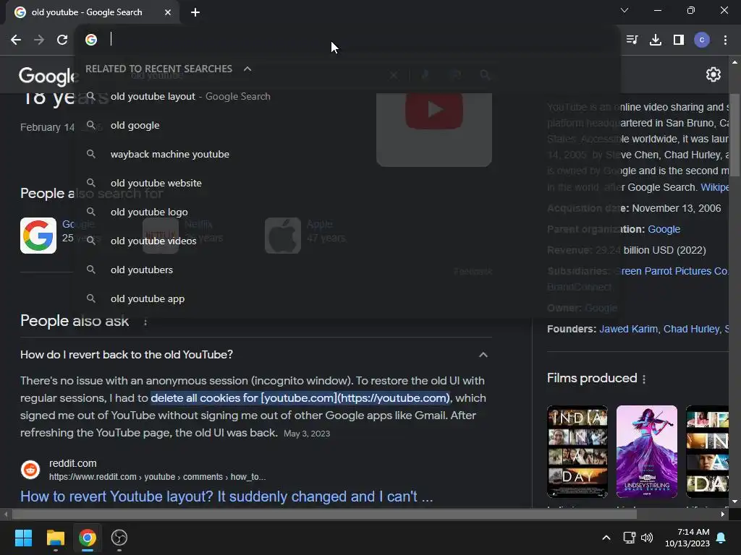
Task: Click the vertical scrollbar thumb
Action: pos(734,135)
